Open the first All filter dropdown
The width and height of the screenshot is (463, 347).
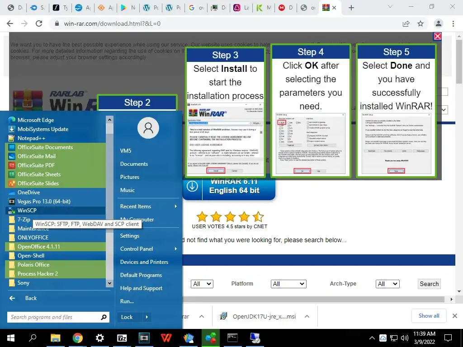pyautogui.click(x=202, y=284)
